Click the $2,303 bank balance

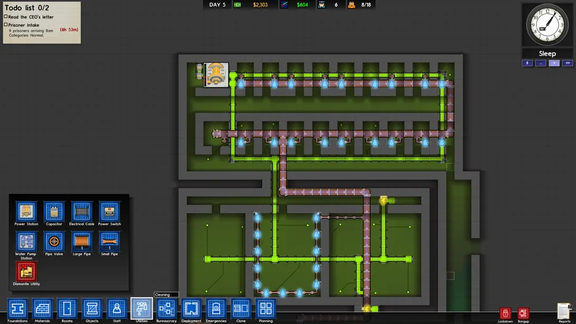(x=260, y=5)
